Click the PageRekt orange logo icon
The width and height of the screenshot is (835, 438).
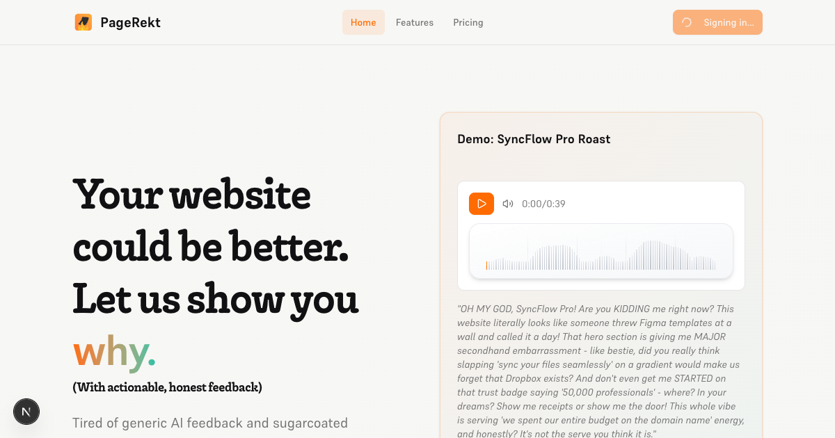click(83, 22)
